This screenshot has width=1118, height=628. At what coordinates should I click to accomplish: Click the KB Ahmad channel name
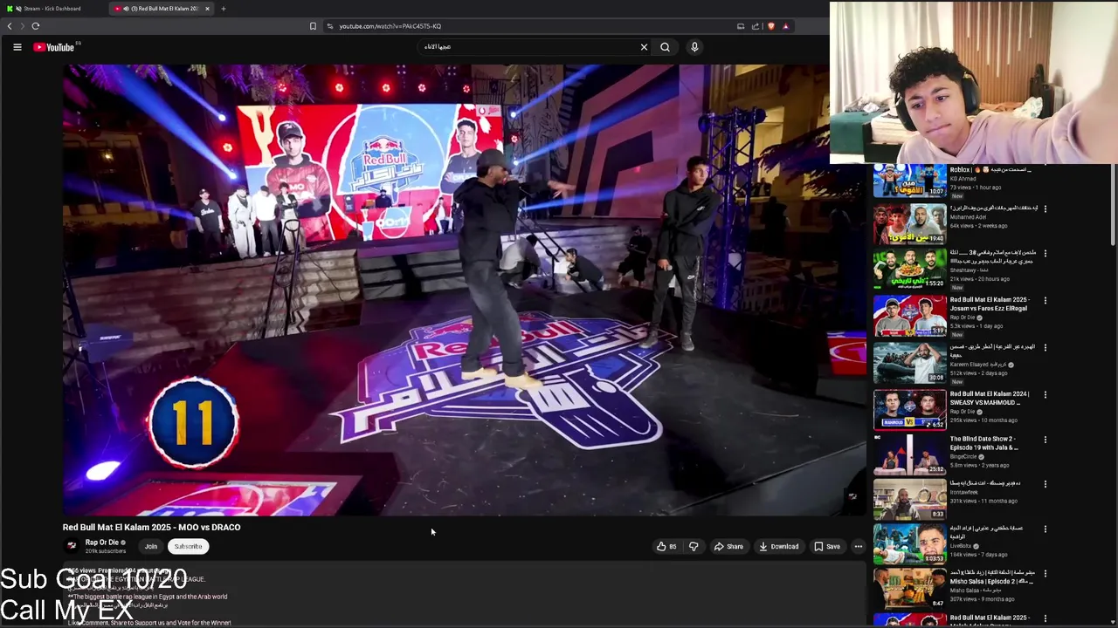tap(963, 179)
